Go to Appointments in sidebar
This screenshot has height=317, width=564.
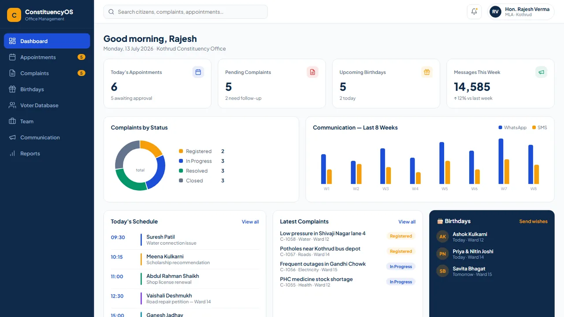[47, 57]
